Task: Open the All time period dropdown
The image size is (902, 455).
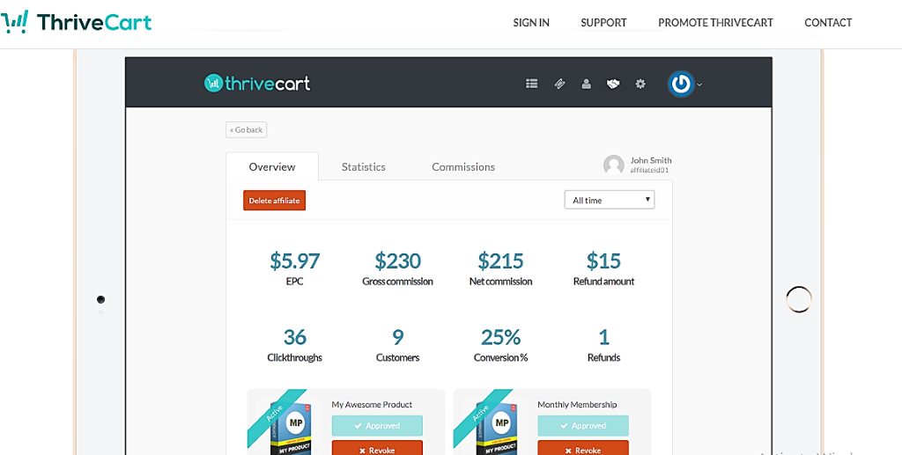Action: pos(610,200)
